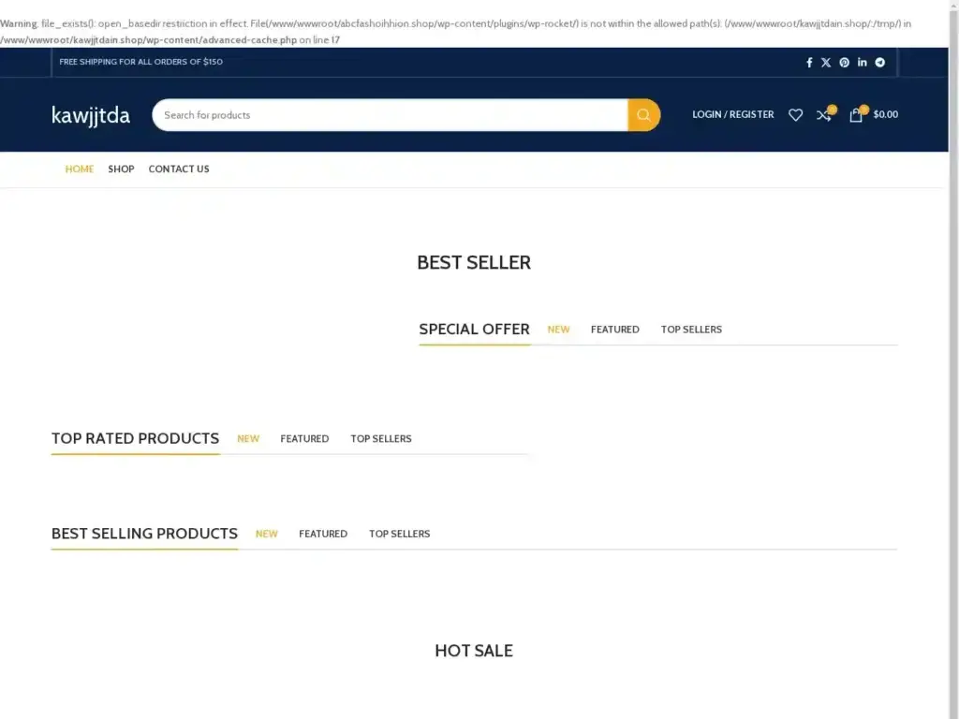Open the $0.00 cart total link

884,115
